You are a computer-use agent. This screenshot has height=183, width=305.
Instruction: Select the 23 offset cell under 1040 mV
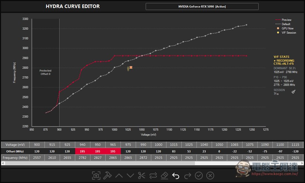click(204, 152)
